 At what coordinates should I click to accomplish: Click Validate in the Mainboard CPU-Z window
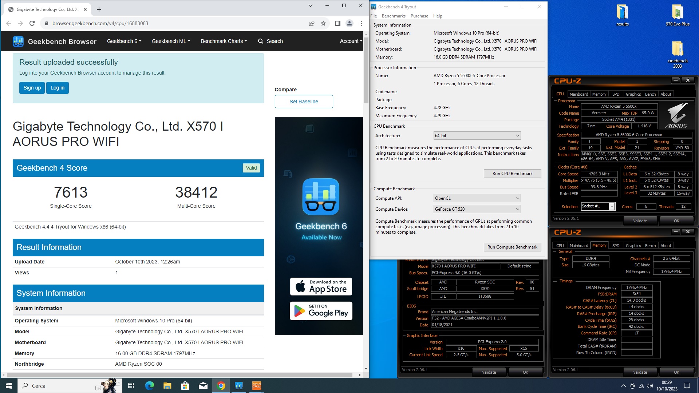[x=489, y=372]
